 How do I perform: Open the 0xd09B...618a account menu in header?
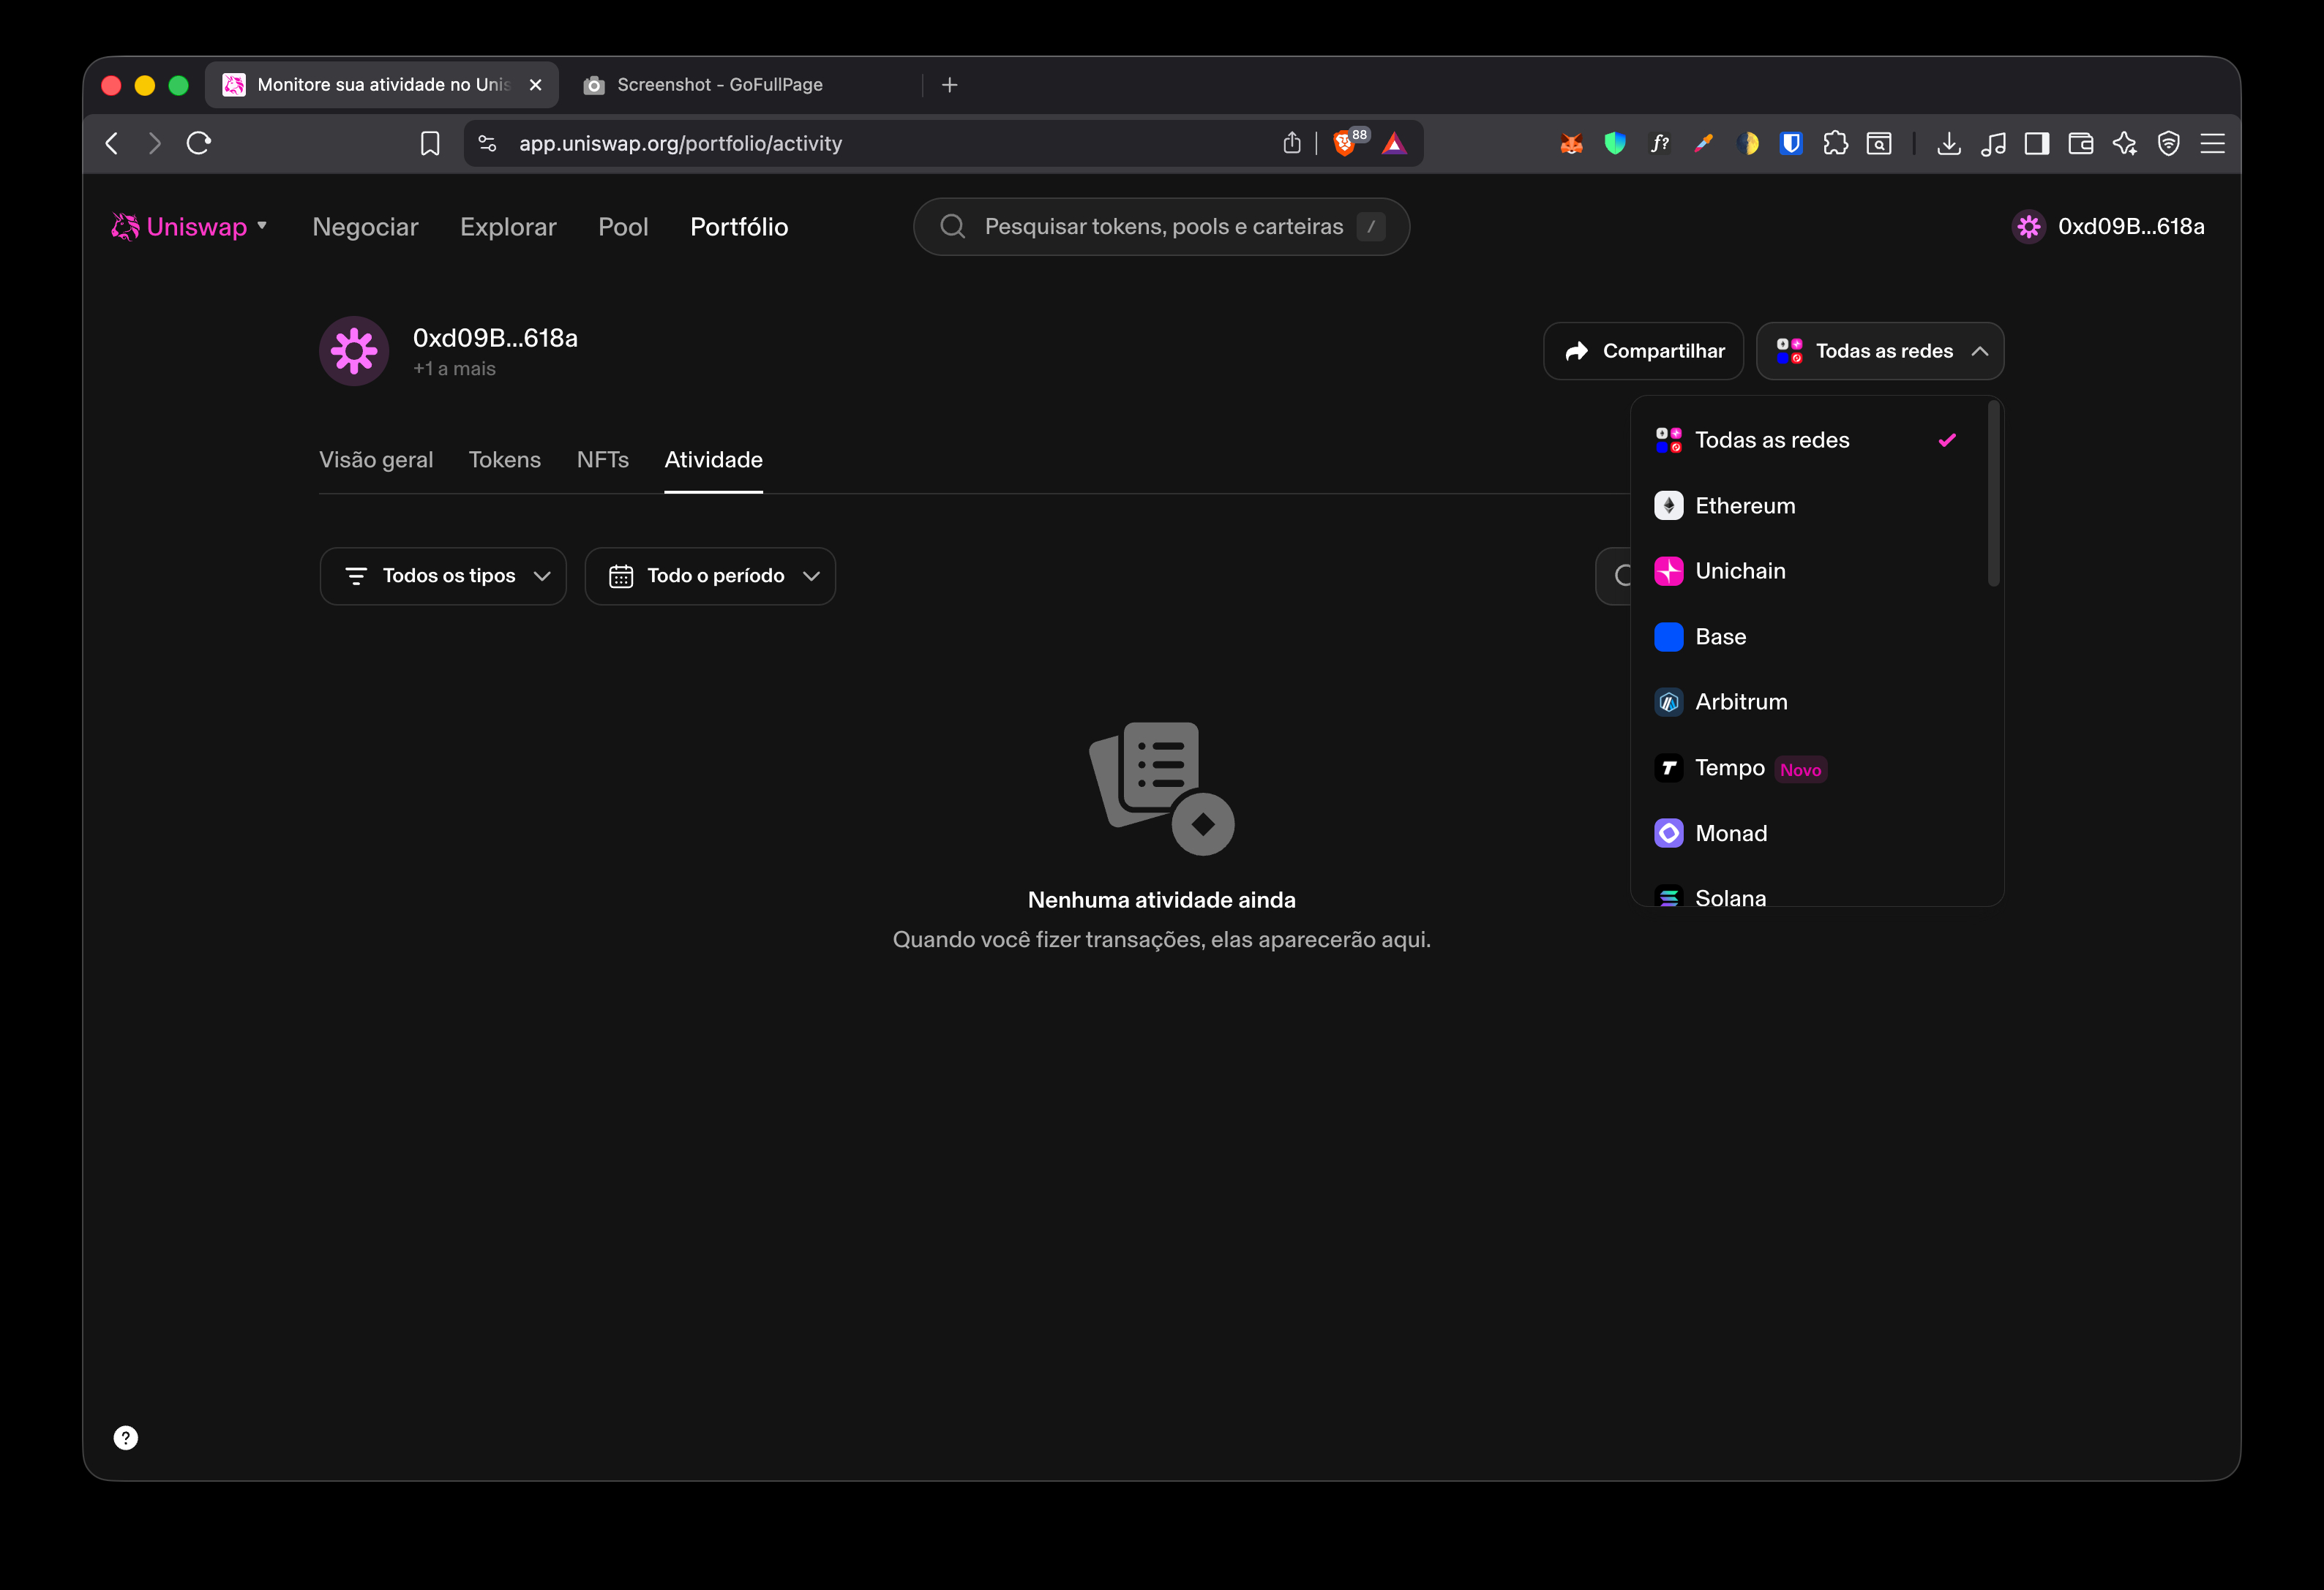coord(2131,227)
